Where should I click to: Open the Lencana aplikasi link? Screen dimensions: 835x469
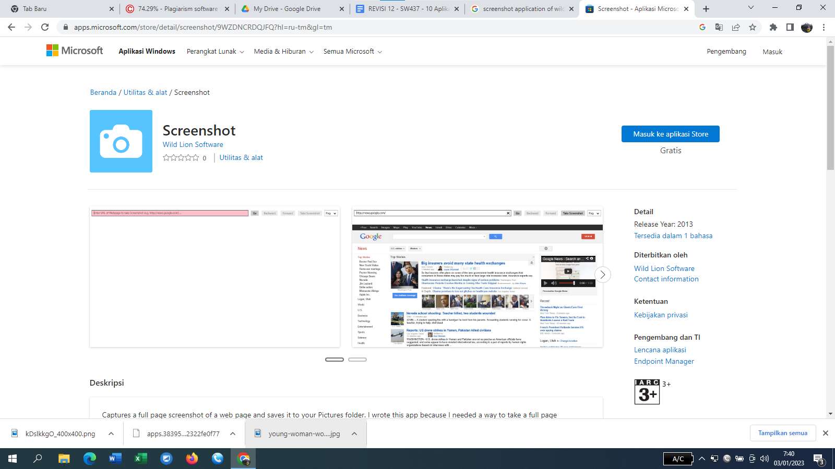(x=660, y=350)
